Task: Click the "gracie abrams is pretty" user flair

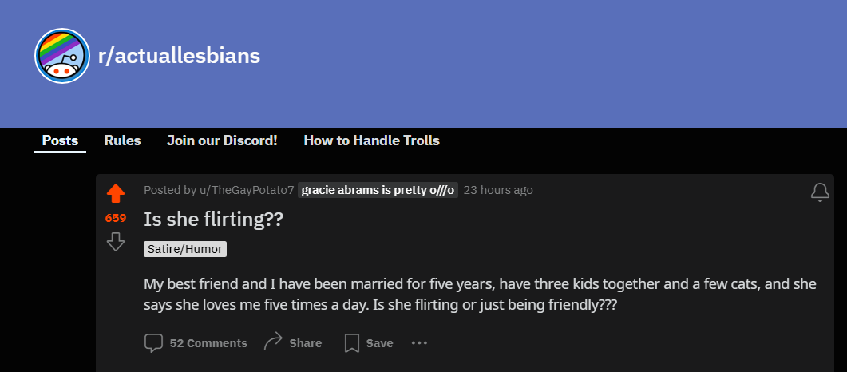Action: point(378,190)
